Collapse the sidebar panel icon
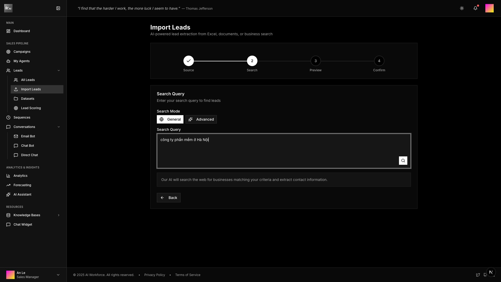Viewport: 501px width, 282px height. 58,8
